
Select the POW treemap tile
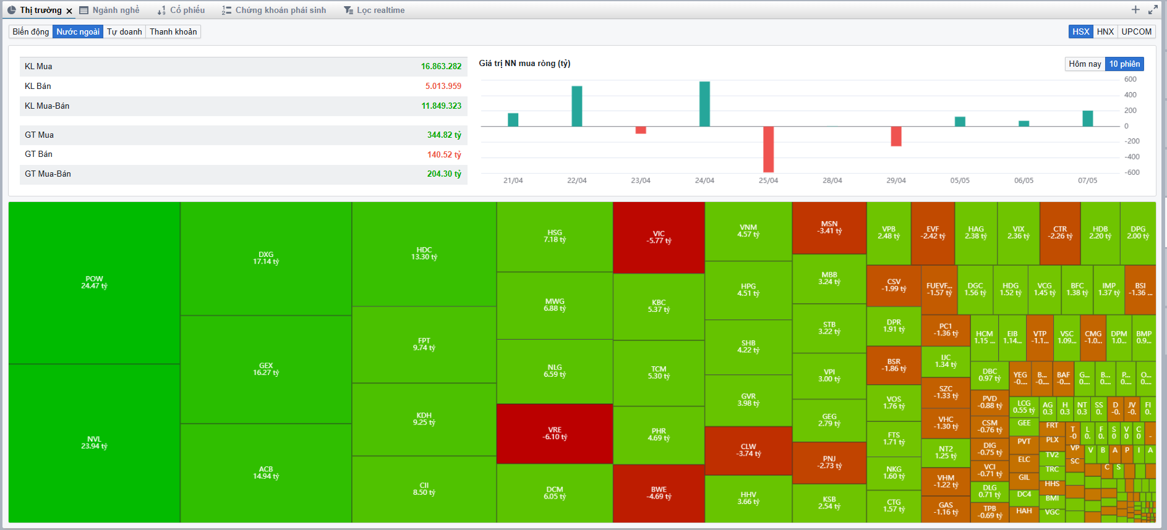click(94, 283)
